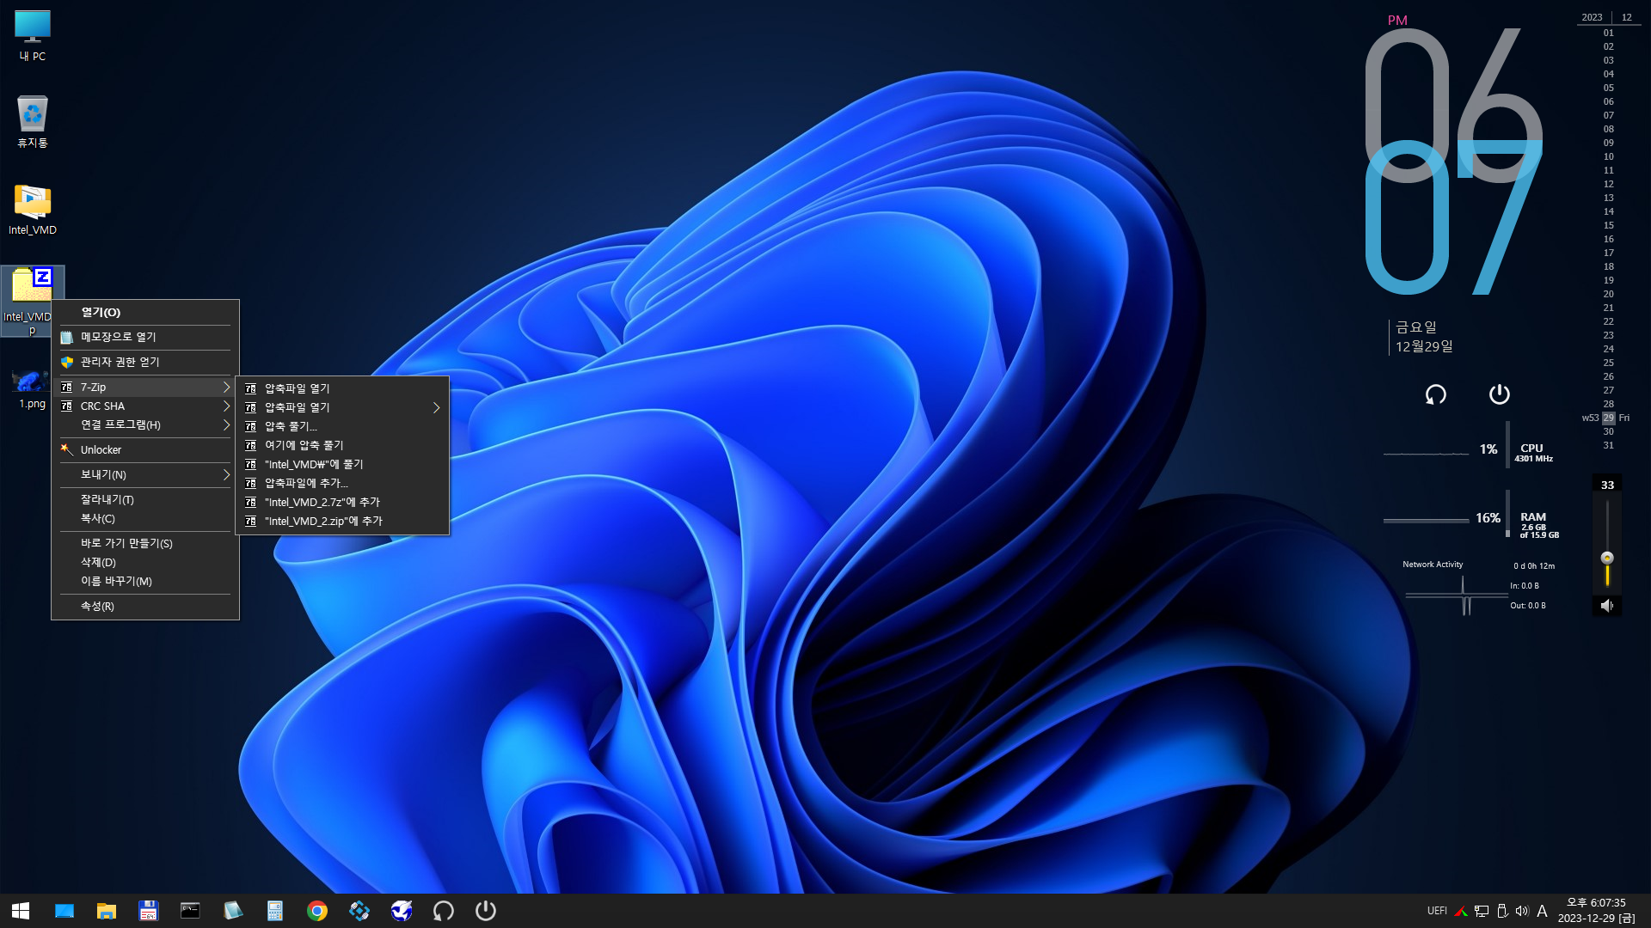Open the 내 PC desktop icon
This screenshot has width=1651, height=928.
[33, 36]
